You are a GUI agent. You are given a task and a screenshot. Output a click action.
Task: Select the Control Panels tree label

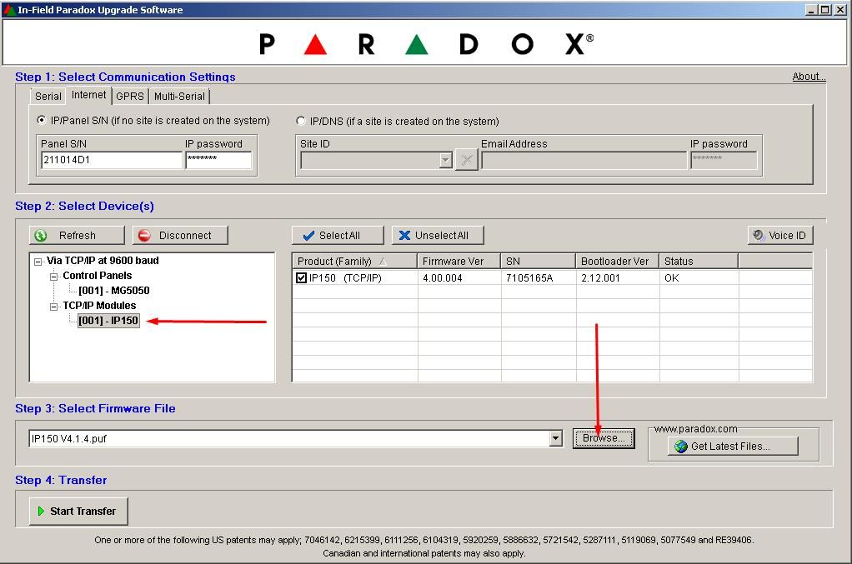point(98,275)
